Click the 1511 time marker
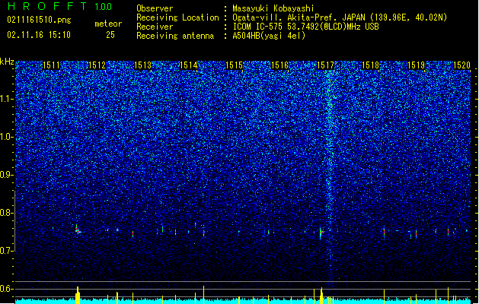Screen dimensions: 479x304 51,65
